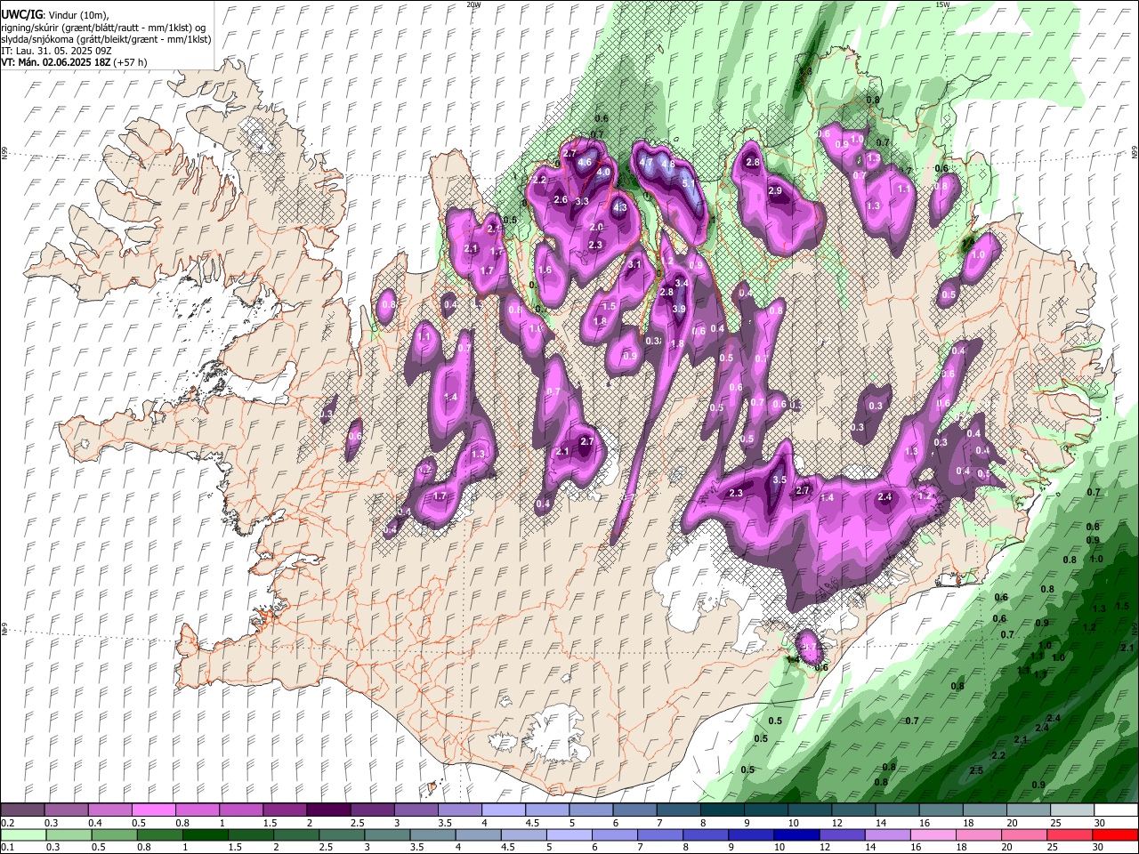Click the 'VT: Mán. 02.06.2025 18Z (+57 h)' valid time
1139x854 pixels.
[75, 62]
